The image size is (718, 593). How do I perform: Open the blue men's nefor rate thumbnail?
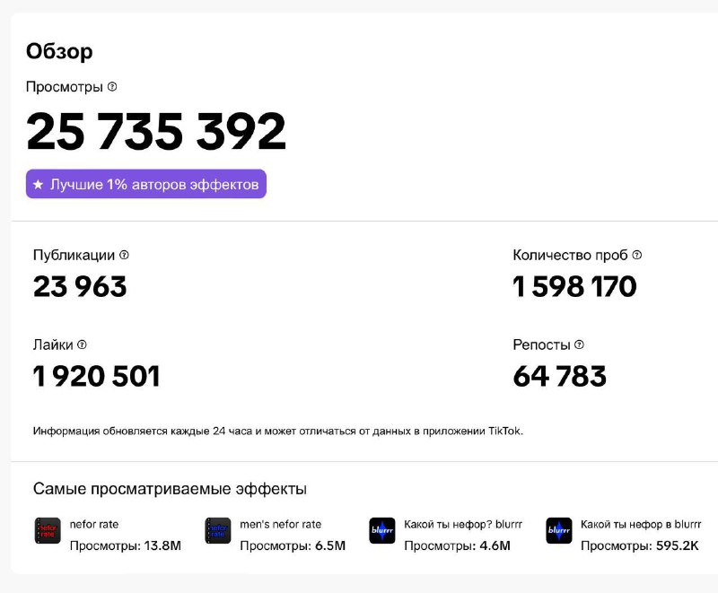[218, 531]
